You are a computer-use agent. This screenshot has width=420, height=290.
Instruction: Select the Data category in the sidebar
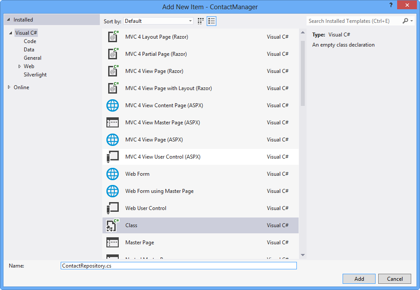coord(29,49)
